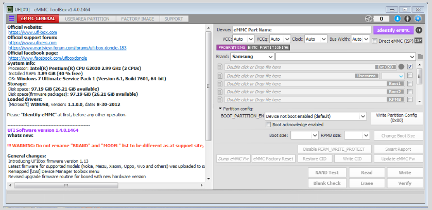432x210 pixels.
Task: Click the Change Boot Size button
Action: (398, 135)
